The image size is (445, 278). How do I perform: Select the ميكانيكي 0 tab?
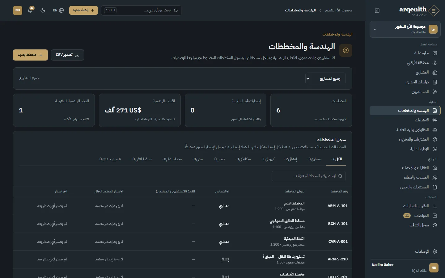pyautogui.click(x=243, y=159)
